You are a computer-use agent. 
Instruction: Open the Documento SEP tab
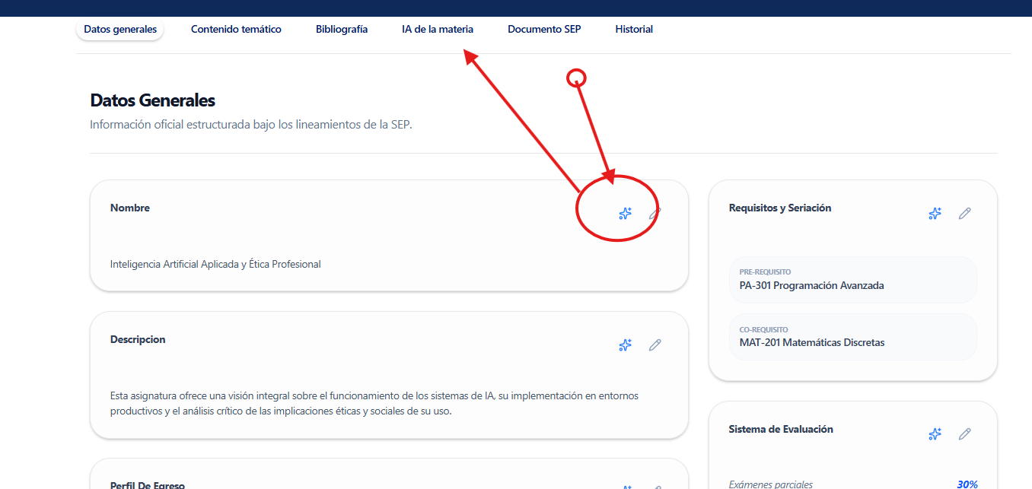[544, 30]
